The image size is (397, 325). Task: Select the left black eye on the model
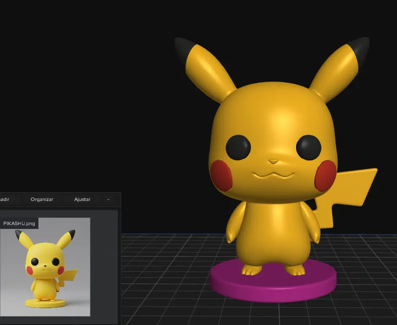[238, 147]
